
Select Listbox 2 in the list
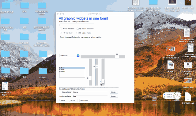click(72, 69)
